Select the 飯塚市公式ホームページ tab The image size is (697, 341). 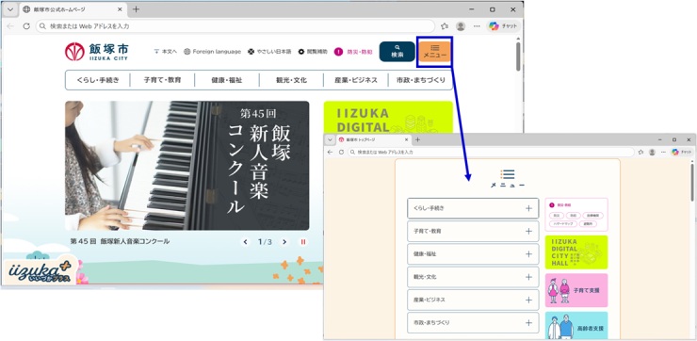[73, 9]
